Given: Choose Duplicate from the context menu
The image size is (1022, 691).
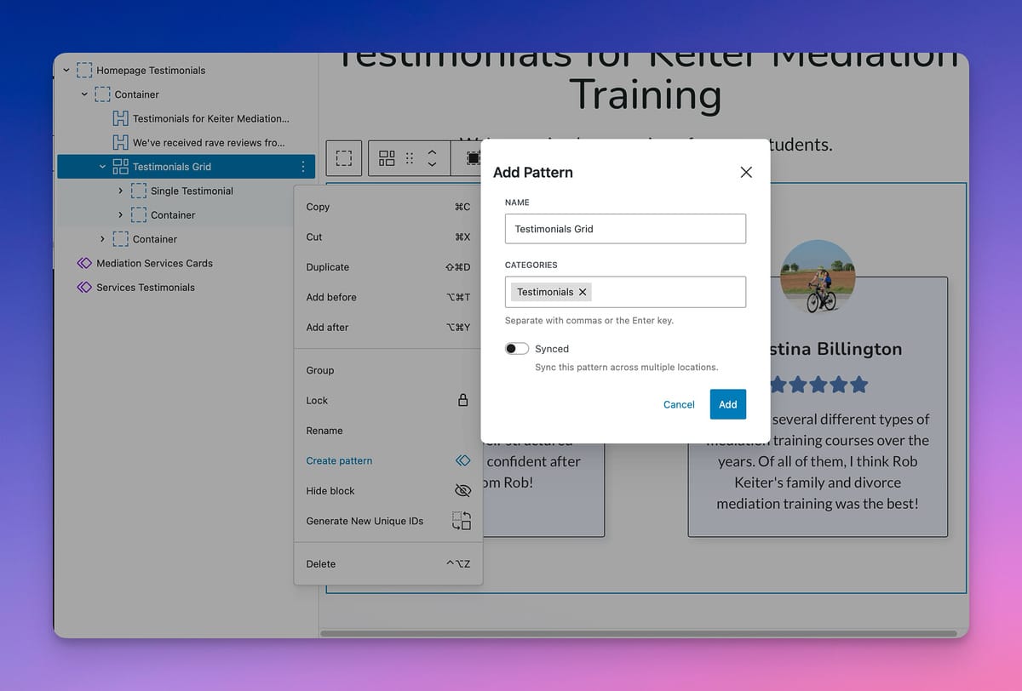Looking at the screenshot, I should coord(328,267).
